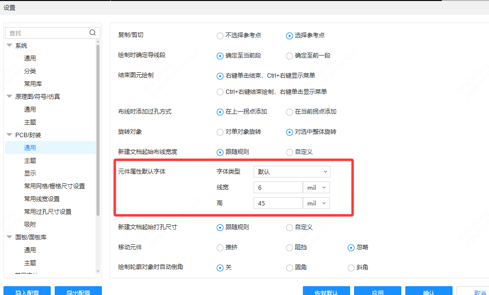
Task: Enable Ctrl+右键结束绘制 for 结束图元绘制
Action: tap(220, 91)
